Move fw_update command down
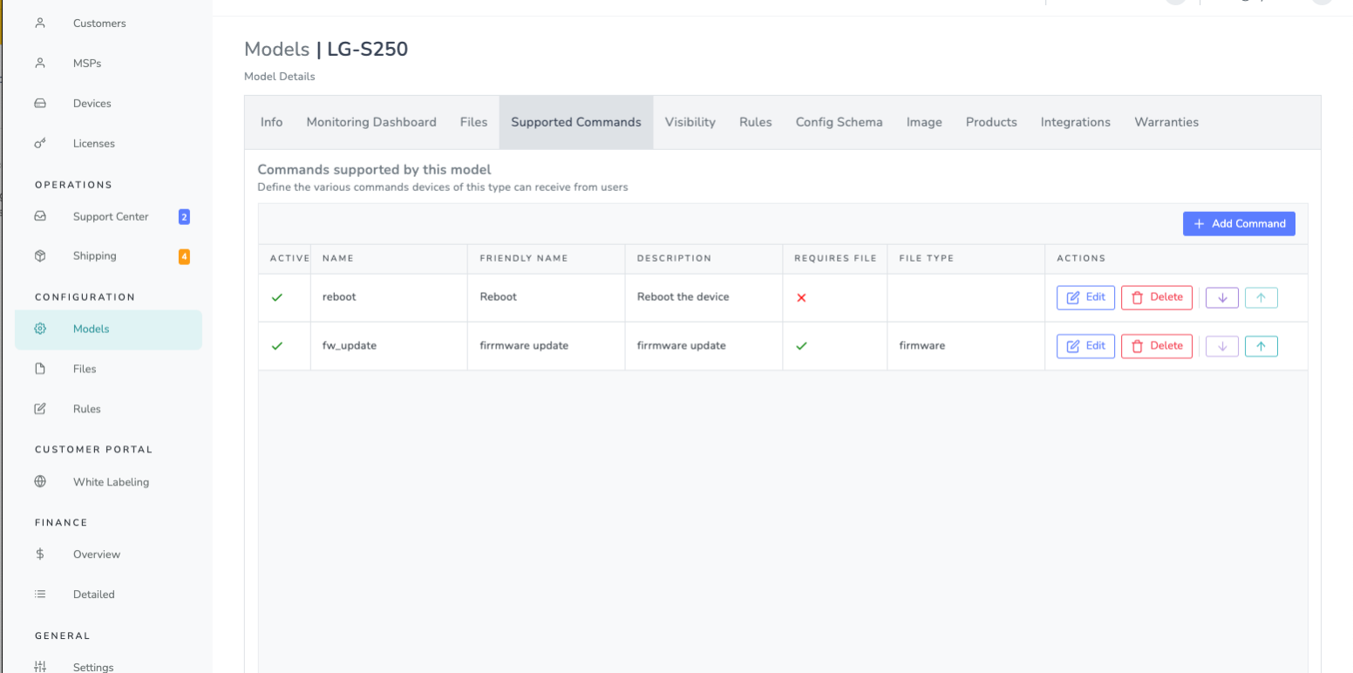1353x673 pixels. point(1222,346)
